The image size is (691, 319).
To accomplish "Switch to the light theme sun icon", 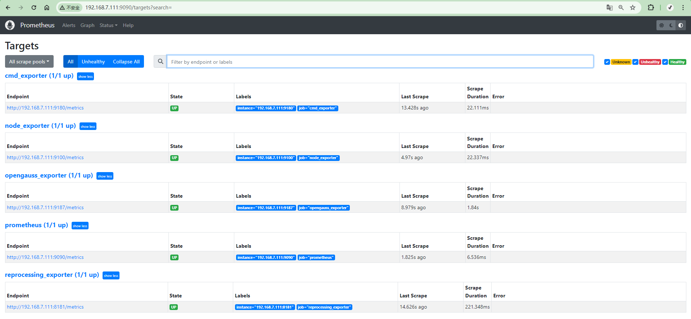I will (661, 25).
